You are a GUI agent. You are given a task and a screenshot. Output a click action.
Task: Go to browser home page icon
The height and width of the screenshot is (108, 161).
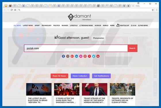point(15,10)
